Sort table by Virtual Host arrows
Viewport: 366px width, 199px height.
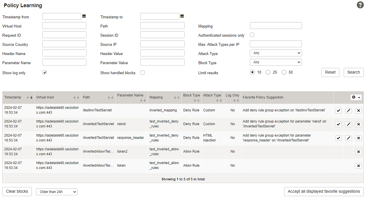tap(76, 98)
